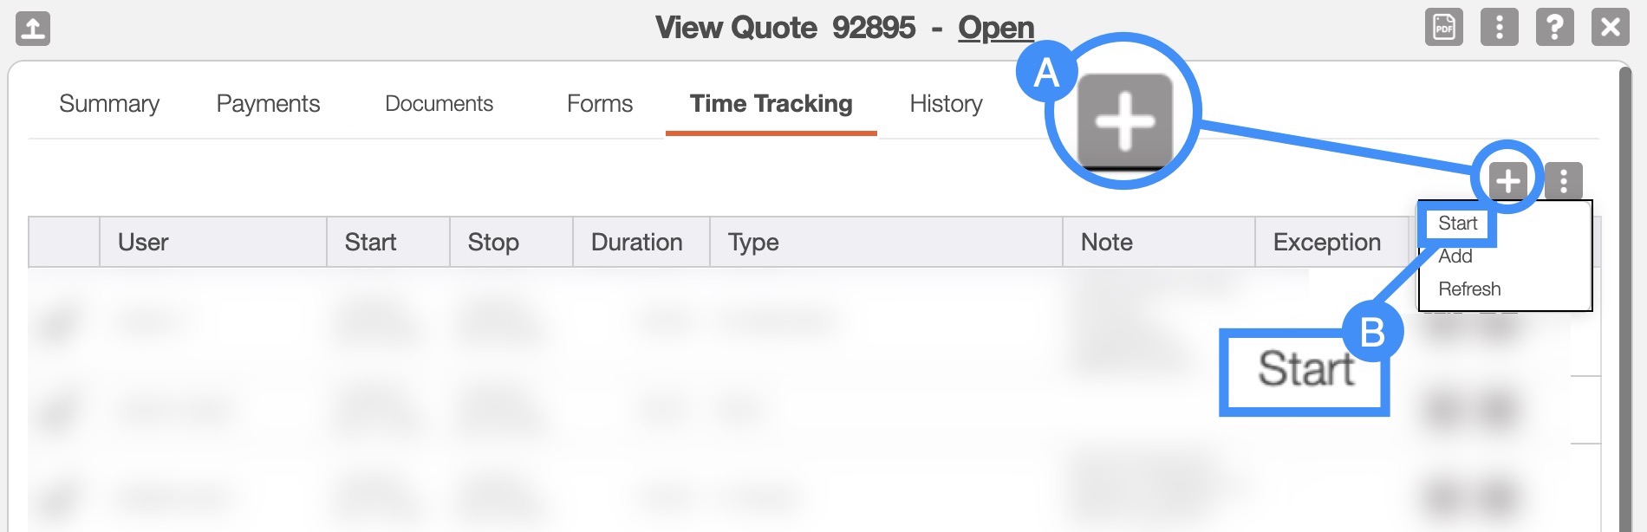Image resolution: width=1647 pixels, height=532 pixels.
Task: Open the Payments tab
Action: tap(268, 104)
